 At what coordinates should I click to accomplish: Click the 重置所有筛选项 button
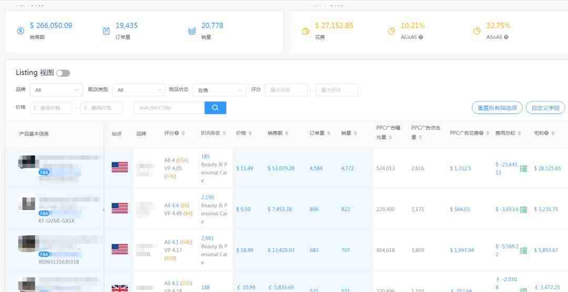click(497, 108)
